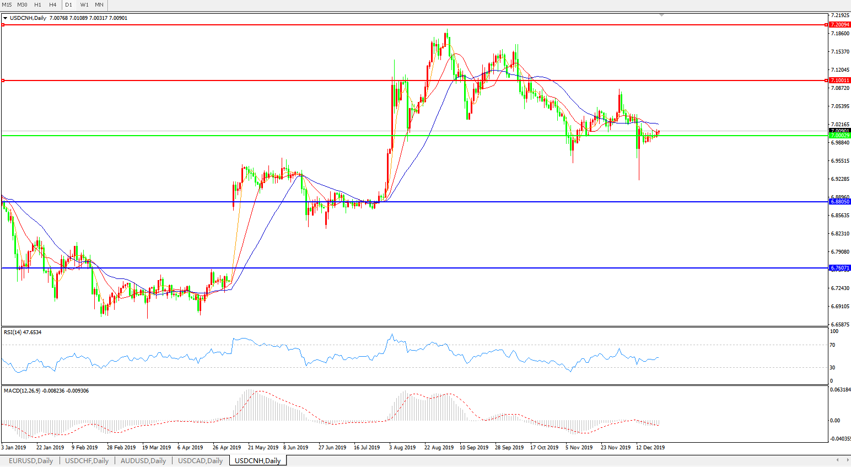Click the gray chart shift triangle marker

point(661,15)
